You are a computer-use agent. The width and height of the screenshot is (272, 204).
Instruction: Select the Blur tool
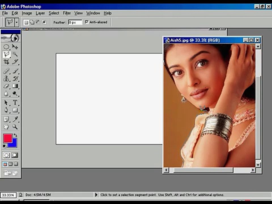click(6, 94)
